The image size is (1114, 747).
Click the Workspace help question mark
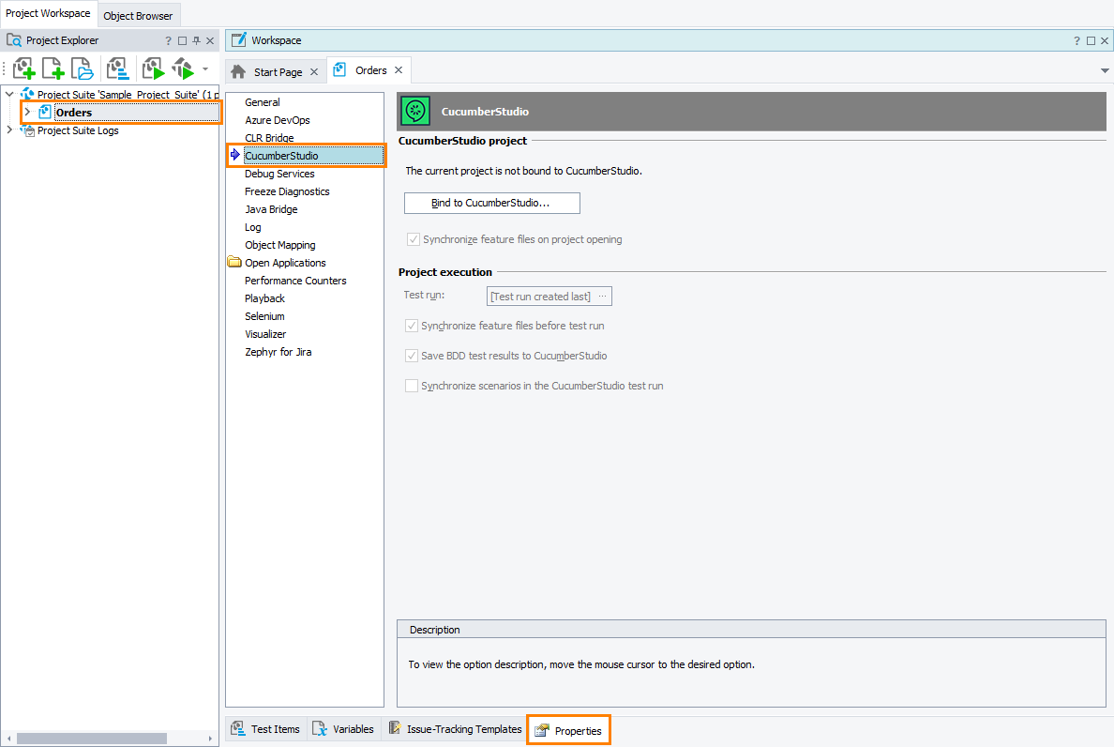click(1076, 40)
